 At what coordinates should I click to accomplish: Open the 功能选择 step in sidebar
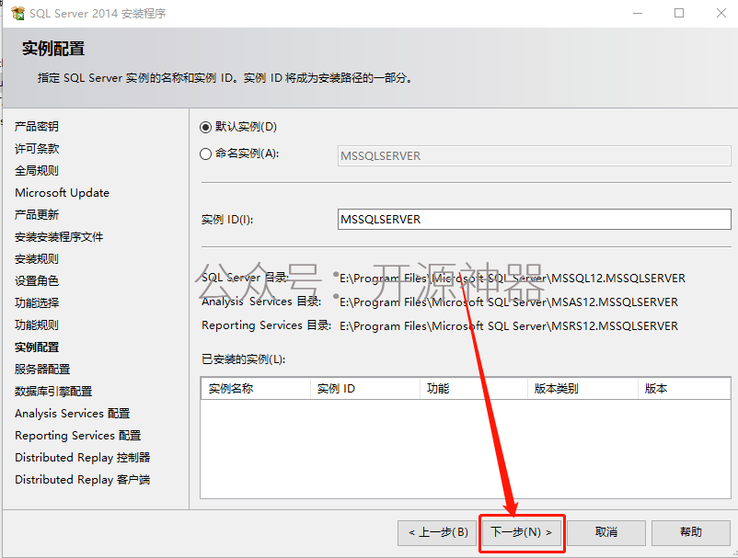click(37, 303)
